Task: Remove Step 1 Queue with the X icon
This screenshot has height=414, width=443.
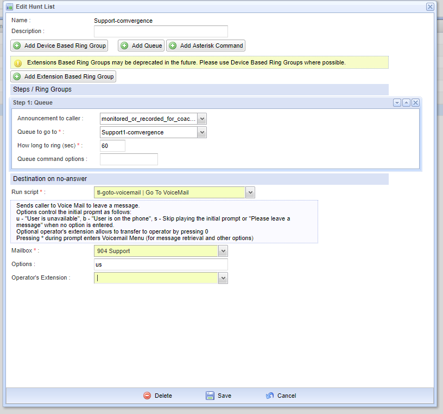Action: point(415,102)
